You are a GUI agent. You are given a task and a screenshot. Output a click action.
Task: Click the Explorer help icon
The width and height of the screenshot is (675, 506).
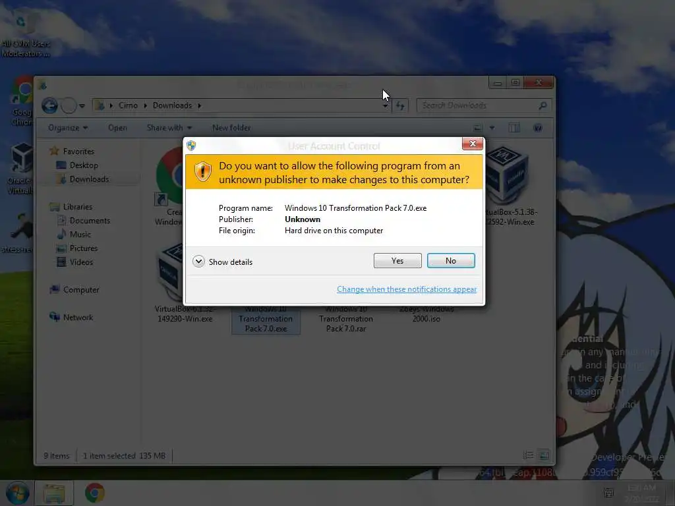[538, 128]
